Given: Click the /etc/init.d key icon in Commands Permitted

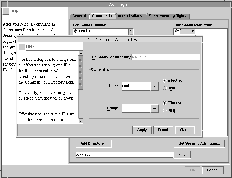Looking at the screenshot, I should (176, 31).
